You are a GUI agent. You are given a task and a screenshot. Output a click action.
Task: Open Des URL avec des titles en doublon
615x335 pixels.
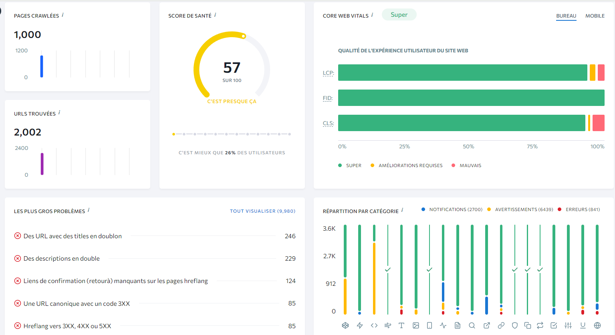(73, 236)
